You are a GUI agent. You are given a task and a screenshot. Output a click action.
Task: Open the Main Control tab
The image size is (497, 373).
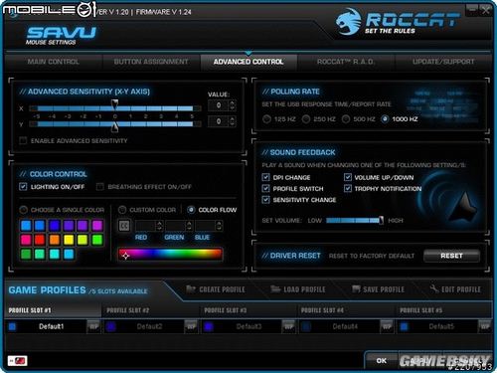click(54, 62)
